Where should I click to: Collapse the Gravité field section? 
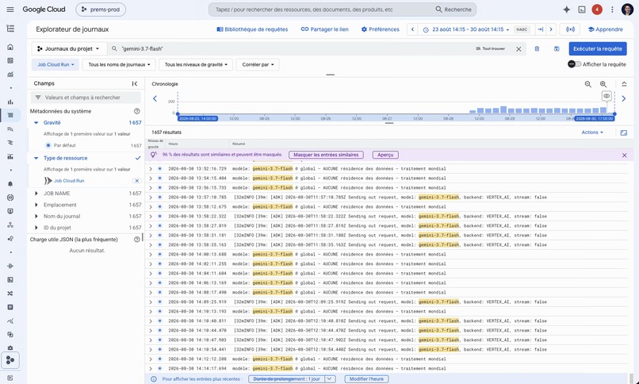click(36, 123)
